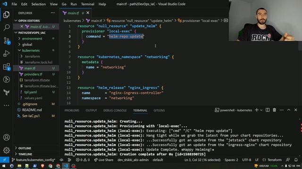The height and width of the screenshot is (169, 302).
Task: Open the Accounts menu icon
Action: tap(6, 138)
